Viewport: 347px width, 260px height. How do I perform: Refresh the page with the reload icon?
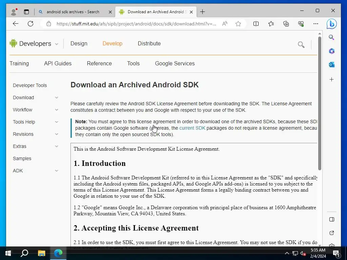click(x=30, y=24)
